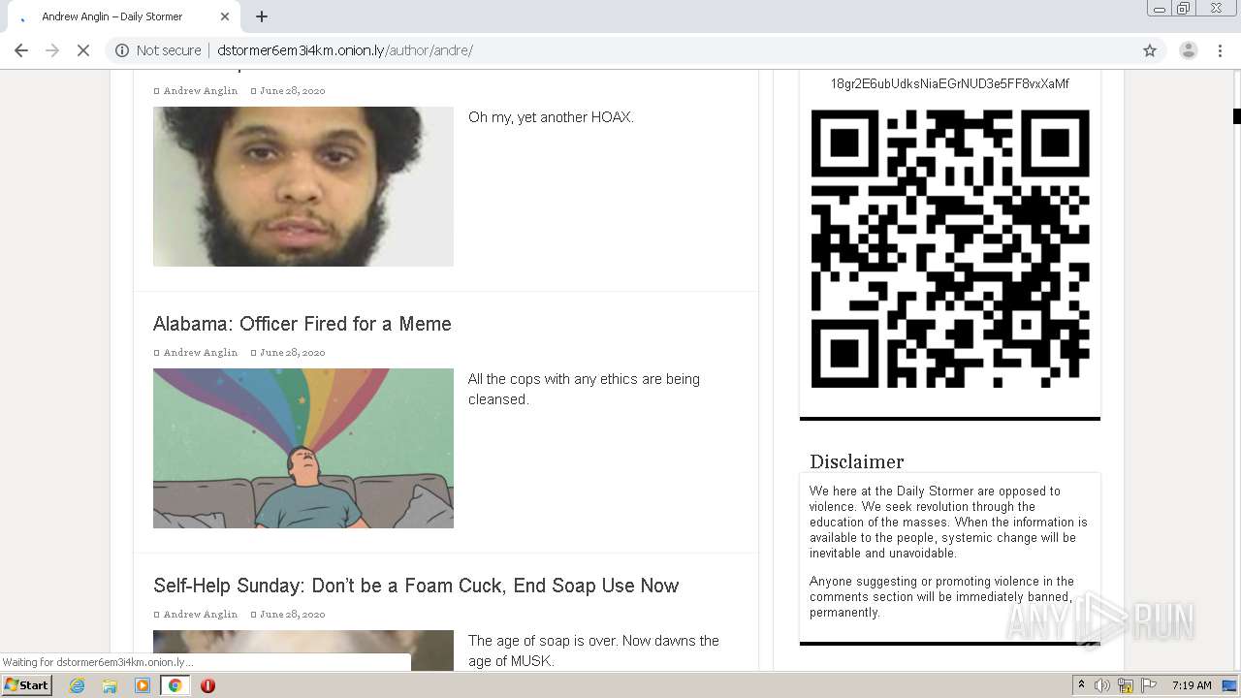Open the Windows Start menu
Screen dimensions: 1241x698
(x=27, y=685)
